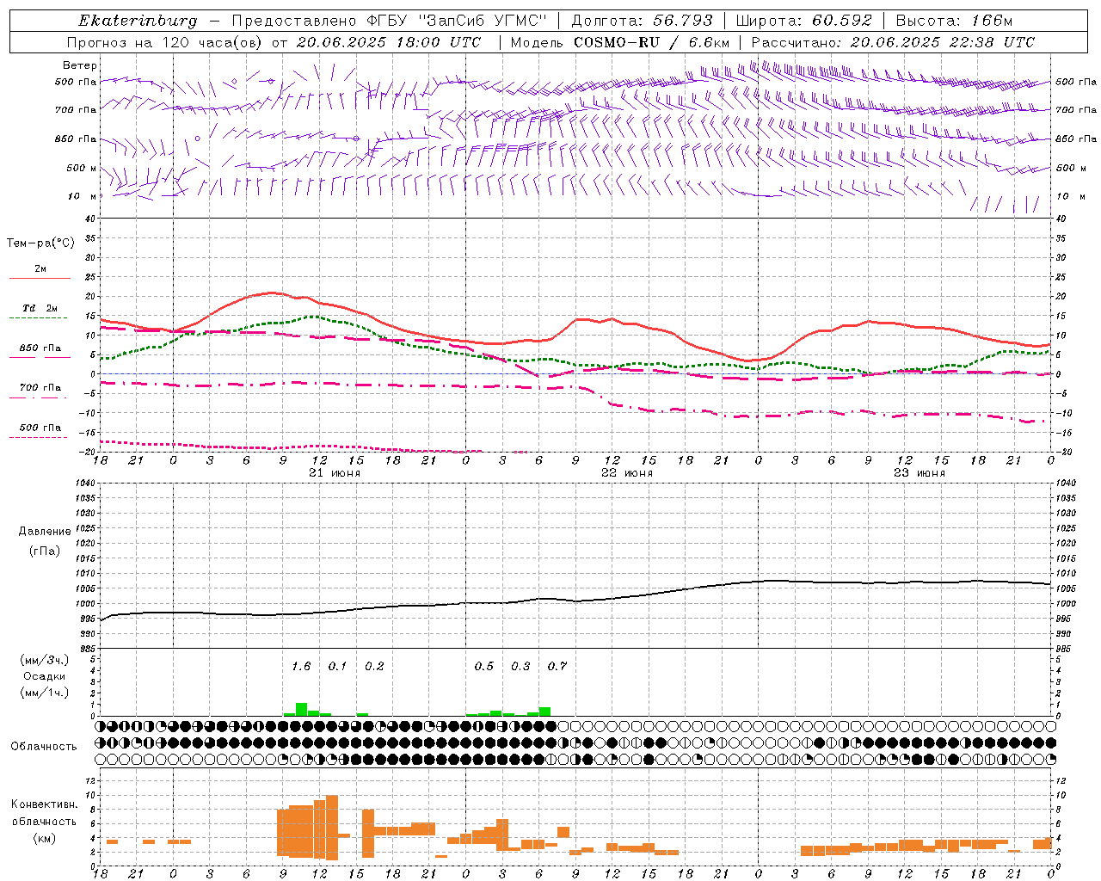This screenshot has width=1101, height=881.
Task: Click the '700 гПа' temperature legend entry
Action: pyautogui.click(x=40, y=387)
